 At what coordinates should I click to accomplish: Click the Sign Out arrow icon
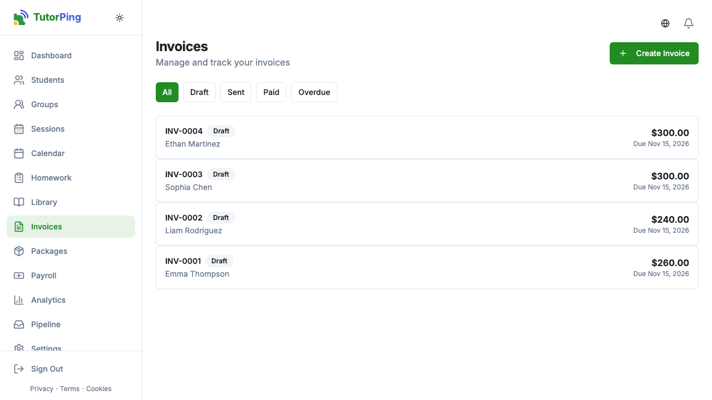[x=19, y=369]
